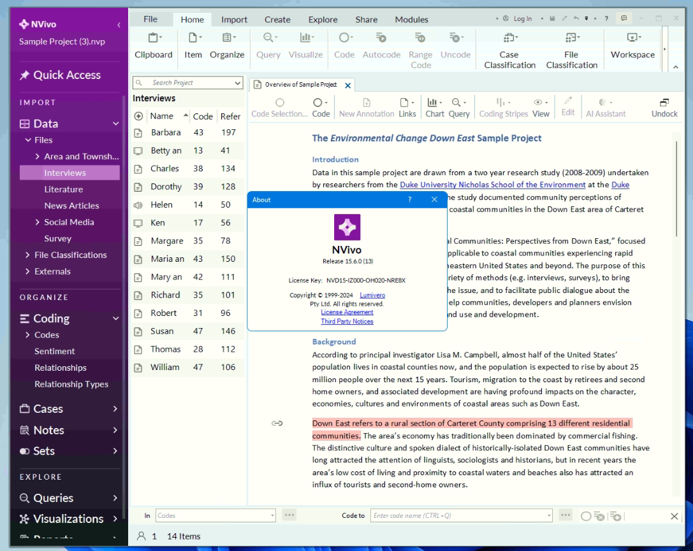This screenshot has width=693, height=551.
Task: Open the File Classification menu
Action: pyautogui.click(x=571, y=51)
